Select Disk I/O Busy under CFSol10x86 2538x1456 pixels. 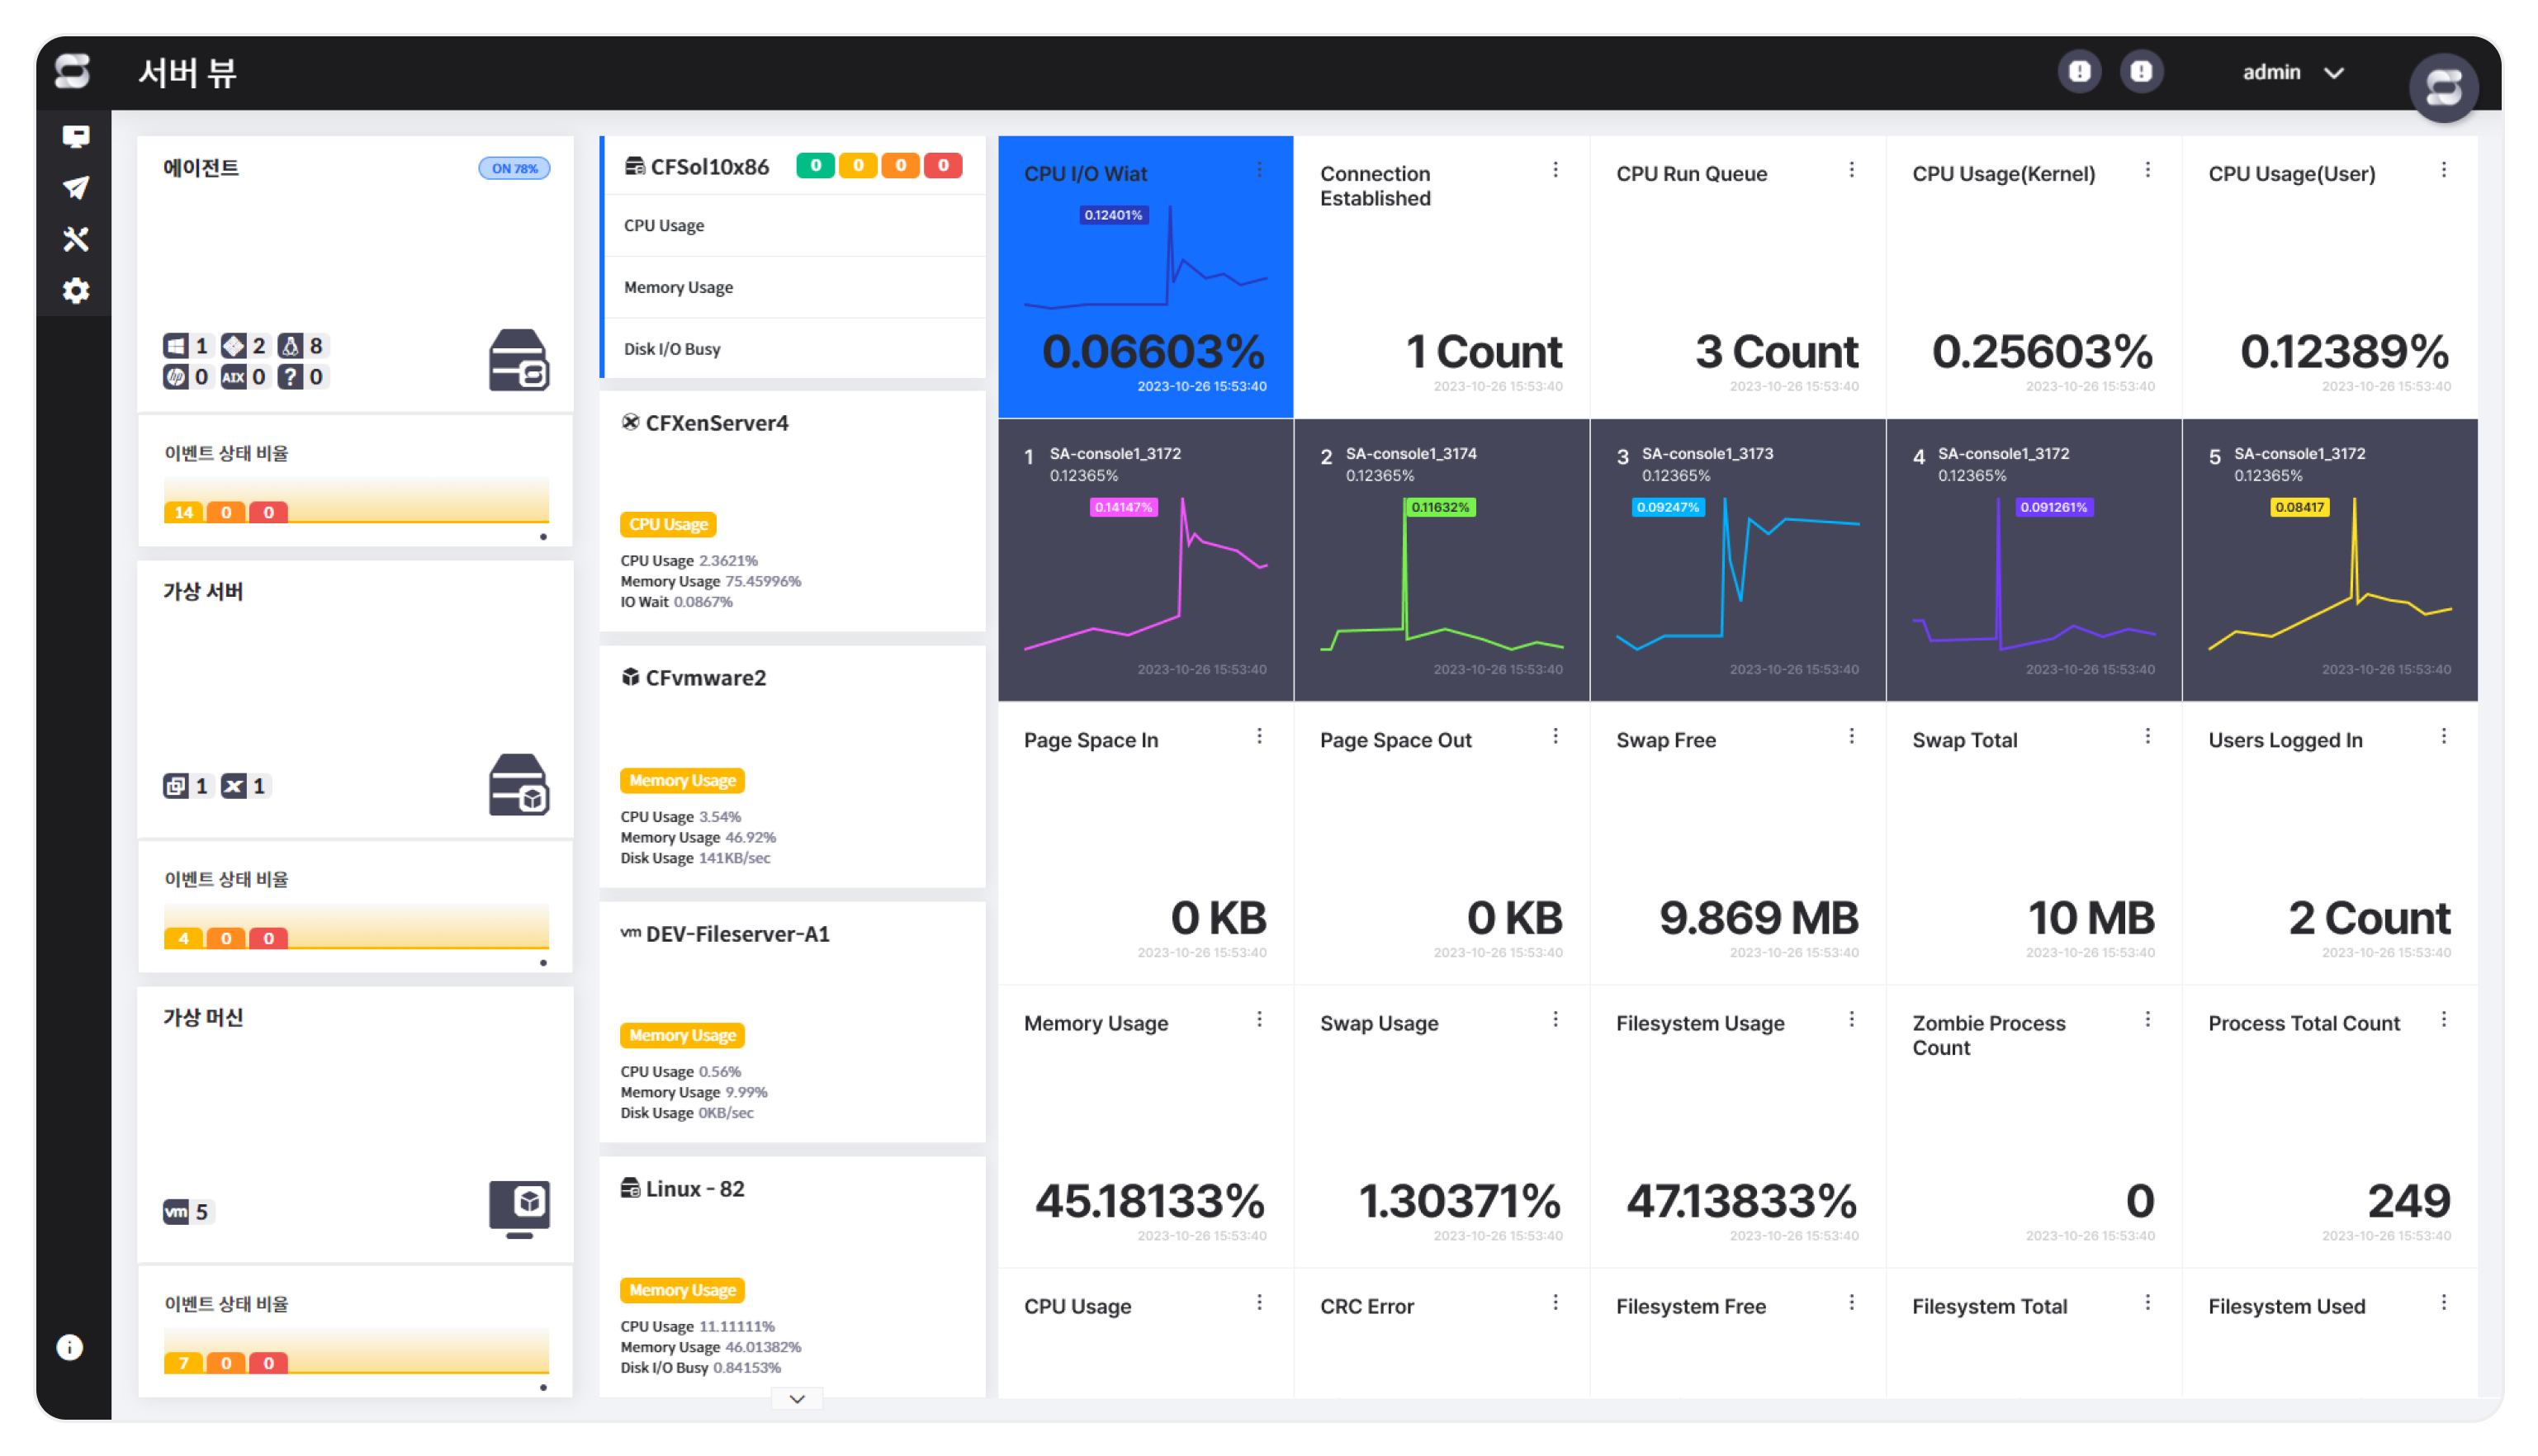[672, 349]
